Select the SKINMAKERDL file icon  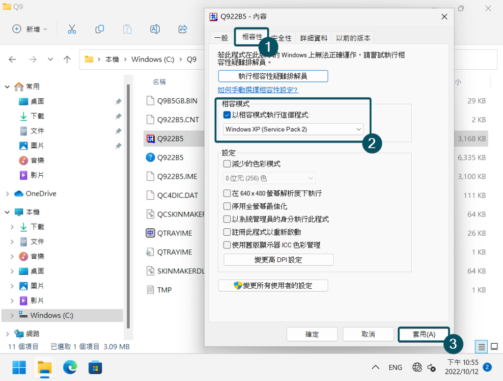[x=150, y=271]
